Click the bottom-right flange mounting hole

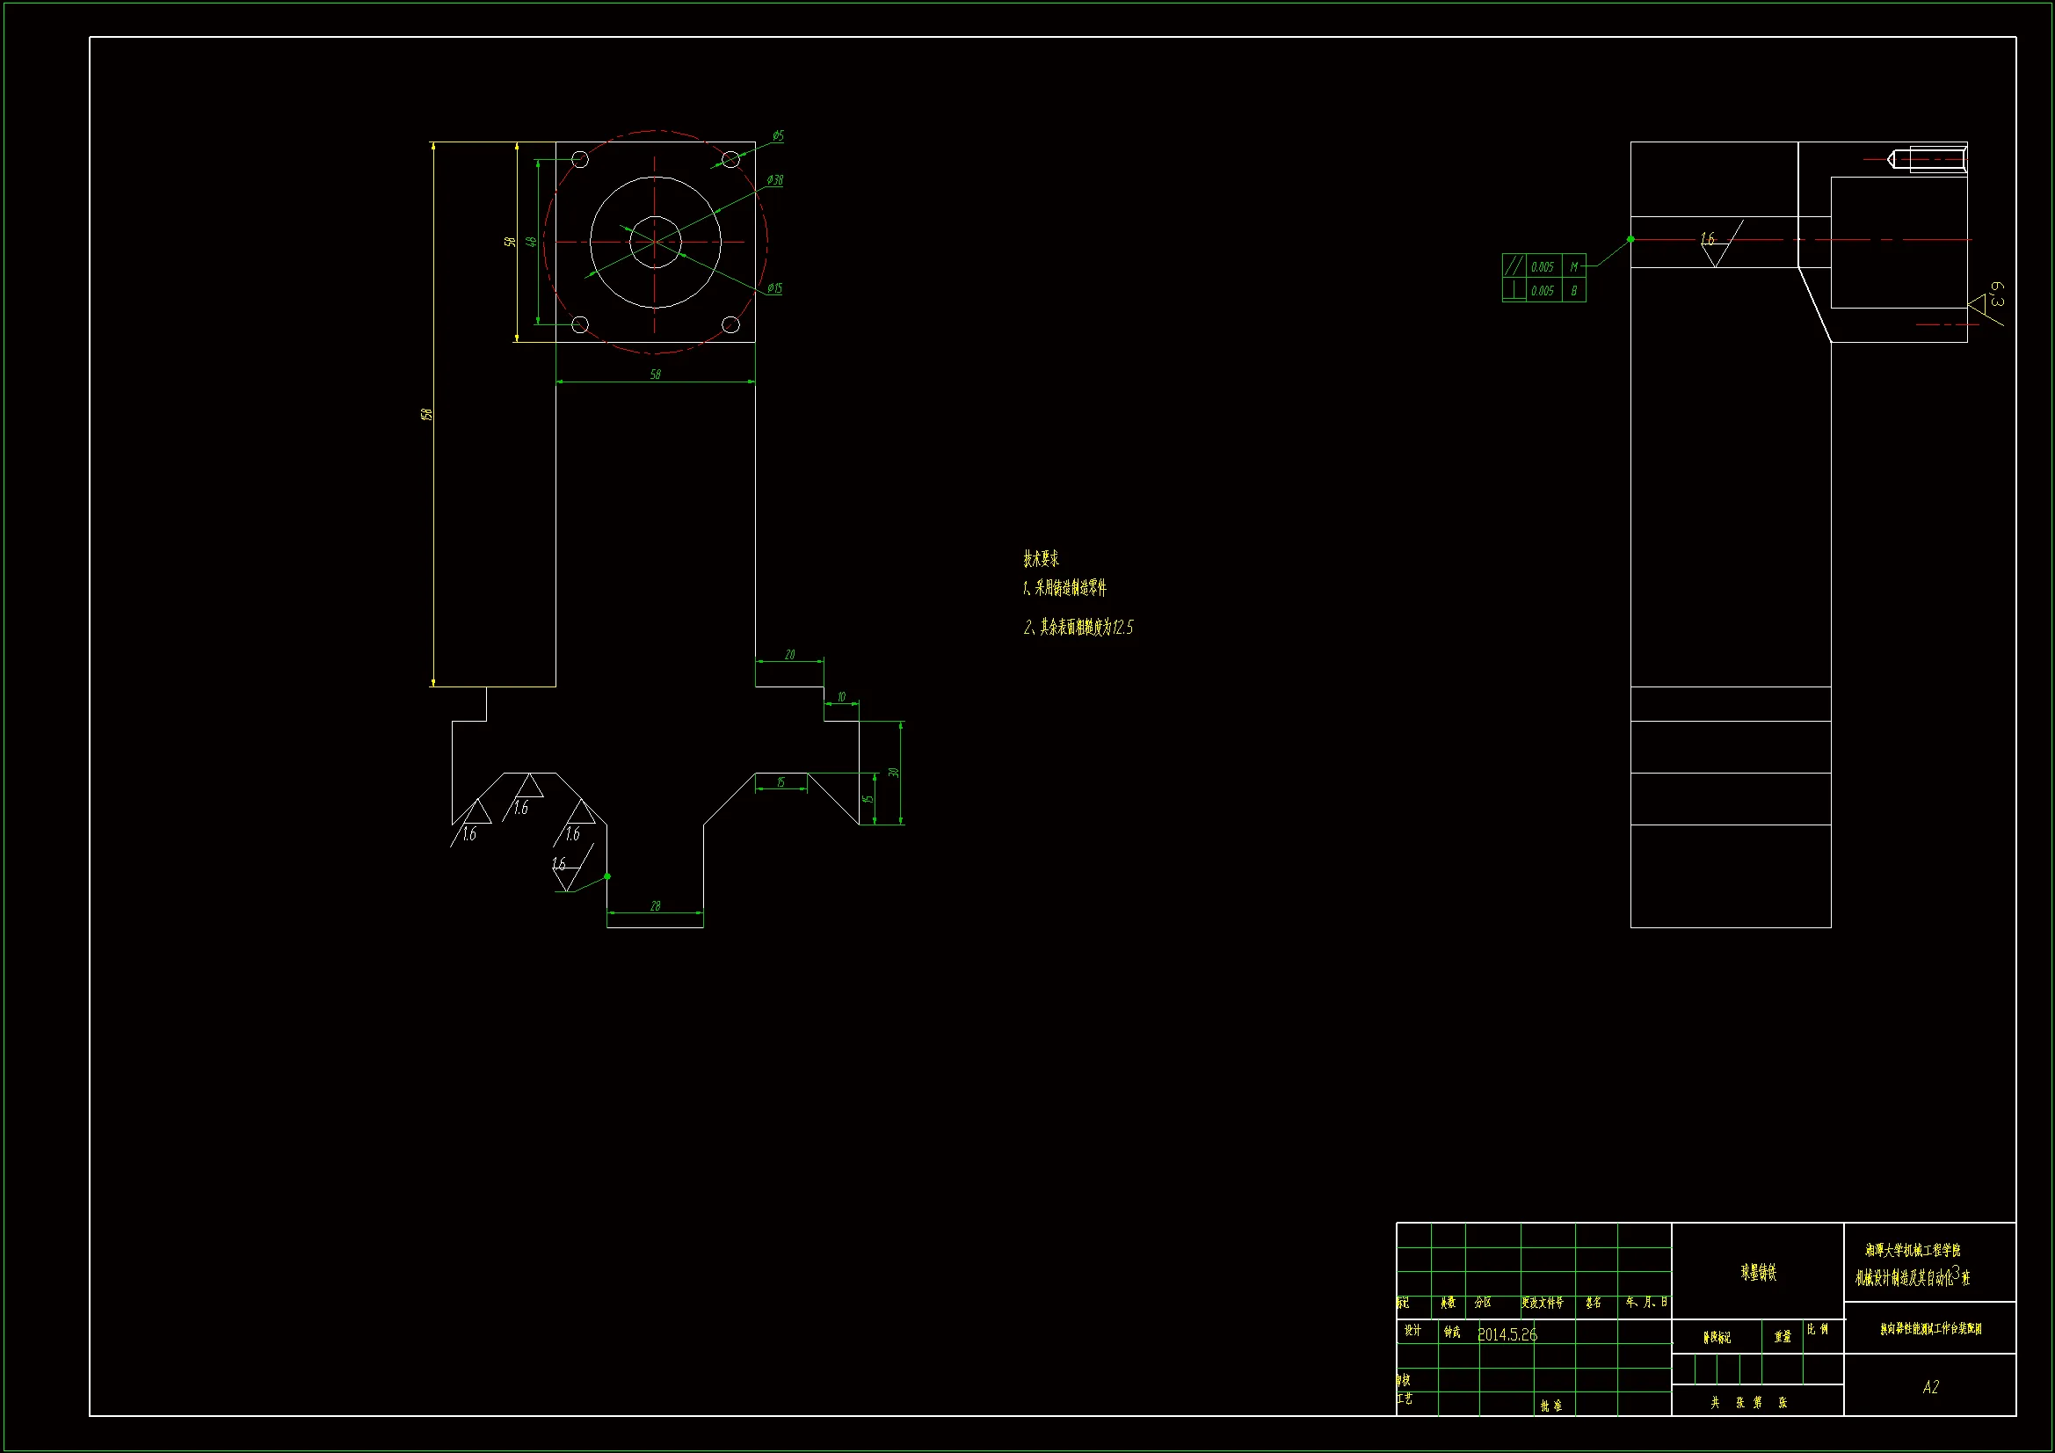pos(731,325)
